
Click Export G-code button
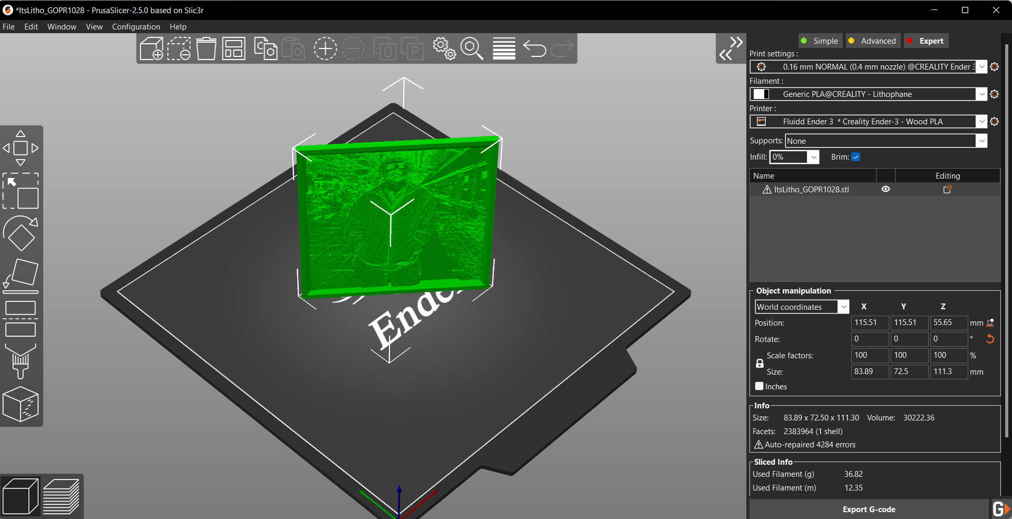(869, 509)
